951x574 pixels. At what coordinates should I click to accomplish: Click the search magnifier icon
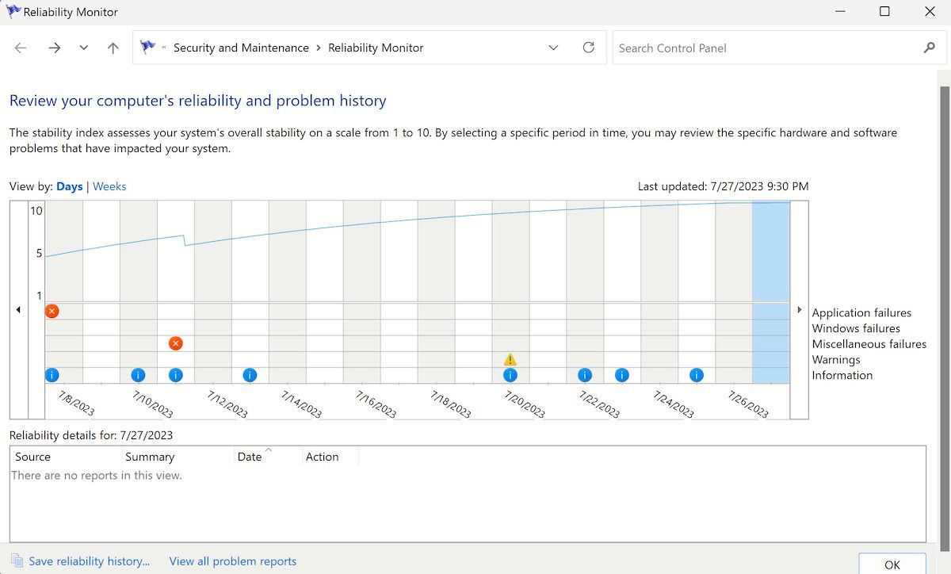tap(929, 48)
